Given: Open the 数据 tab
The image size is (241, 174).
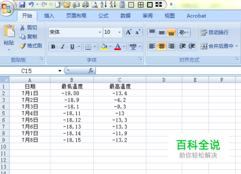Looking at the screenshot, I should [125, 16].
